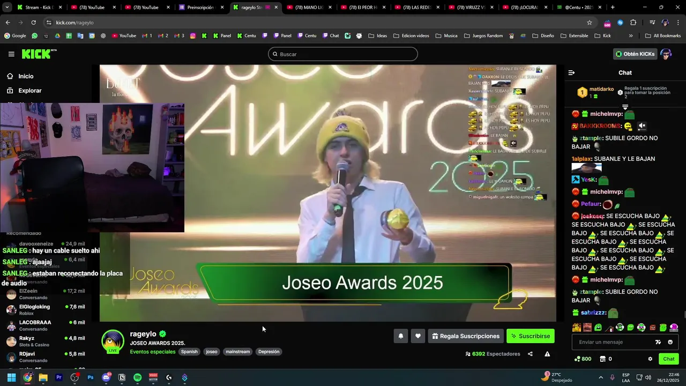The image size is (686, 386).
Task: Switch to the Stream - Kick browser tab
Action: pyautogui.click(x=39, y=8)
